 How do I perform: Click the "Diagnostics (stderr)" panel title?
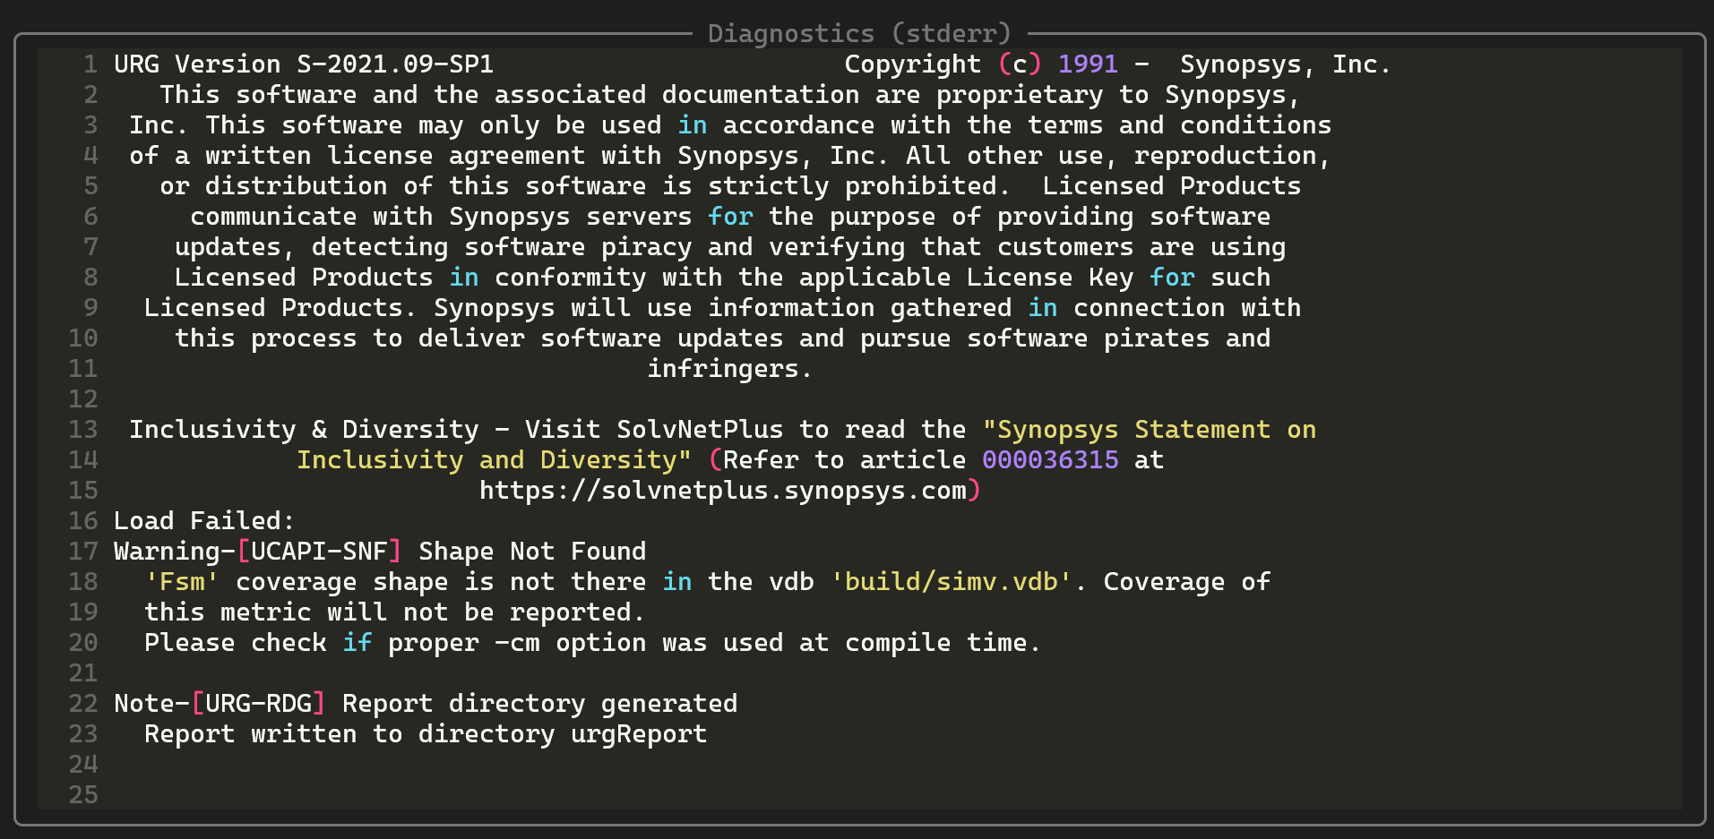coord(859,33)
